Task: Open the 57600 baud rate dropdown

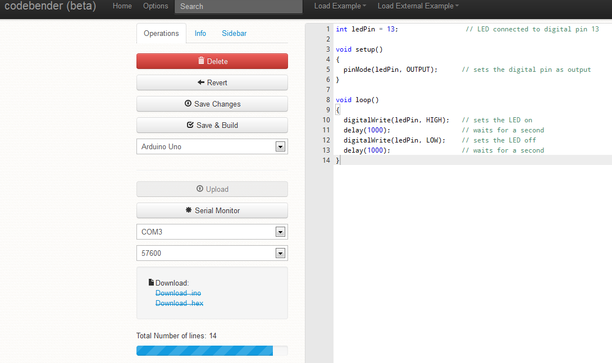Action: point(212,253)
